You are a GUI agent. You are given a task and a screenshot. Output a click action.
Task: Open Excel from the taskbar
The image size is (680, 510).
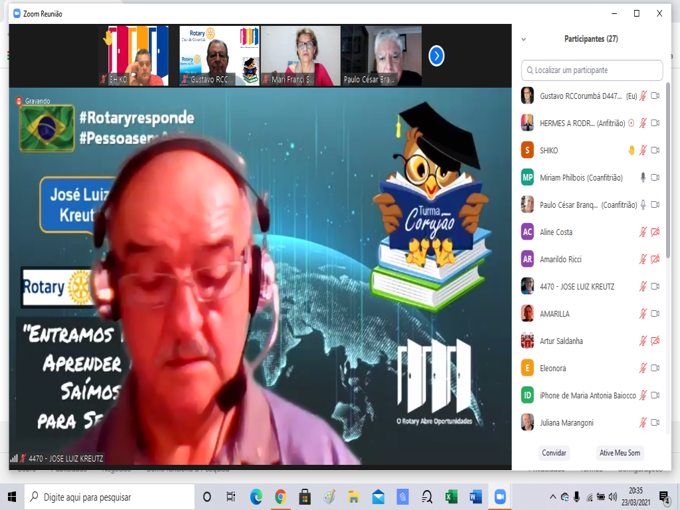pos(451,497)
